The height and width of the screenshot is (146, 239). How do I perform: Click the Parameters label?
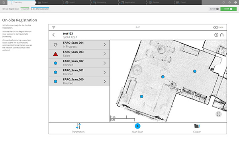(78, 132)
